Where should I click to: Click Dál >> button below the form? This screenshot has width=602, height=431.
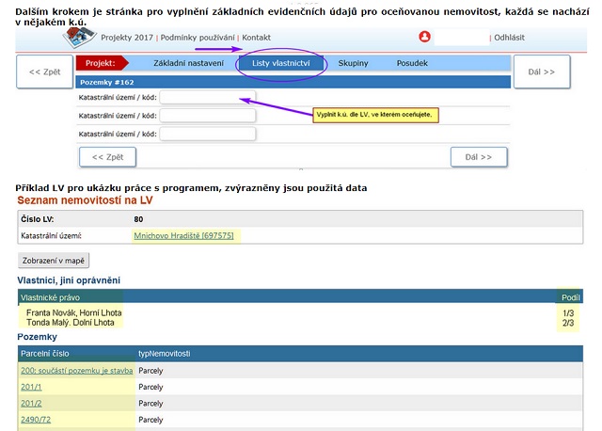click(x=479, y=157)
